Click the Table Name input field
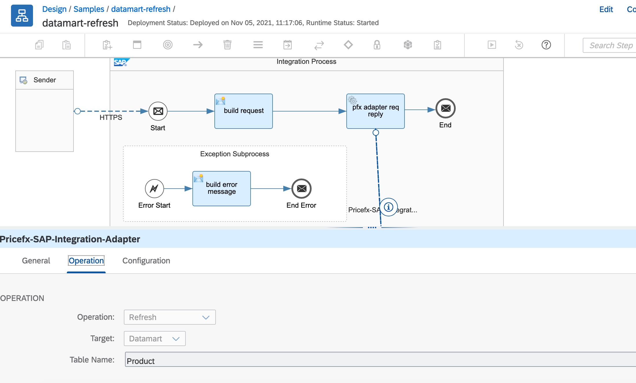The width and height of the screenshot is (636, 383). (376, 360)
